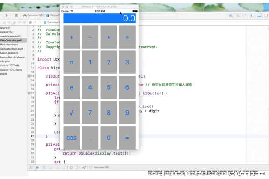
Task: Open LaunchScreen storyboard file
Action: point(12,57)
